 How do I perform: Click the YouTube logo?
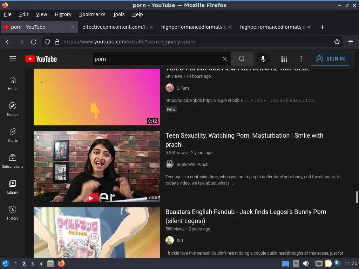coord(41,59)
